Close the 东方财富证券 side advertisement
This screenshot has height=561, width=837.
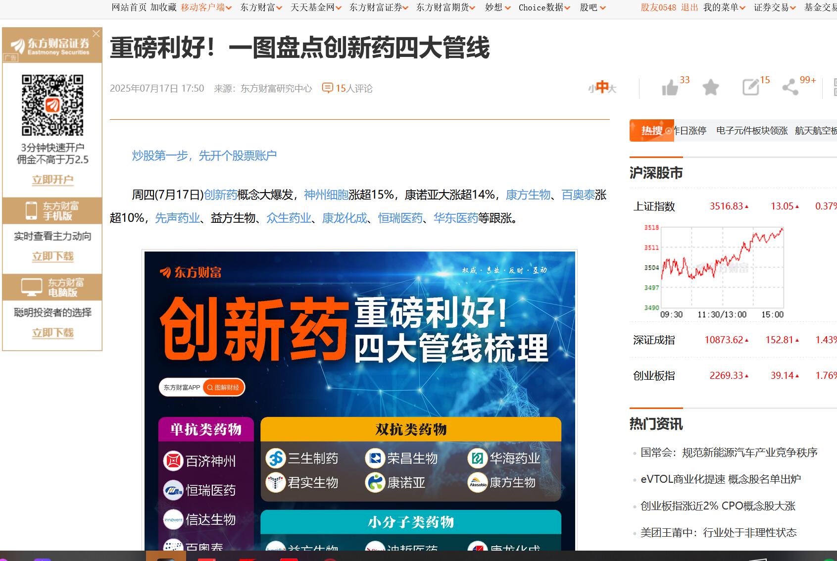tap(96, 33)
